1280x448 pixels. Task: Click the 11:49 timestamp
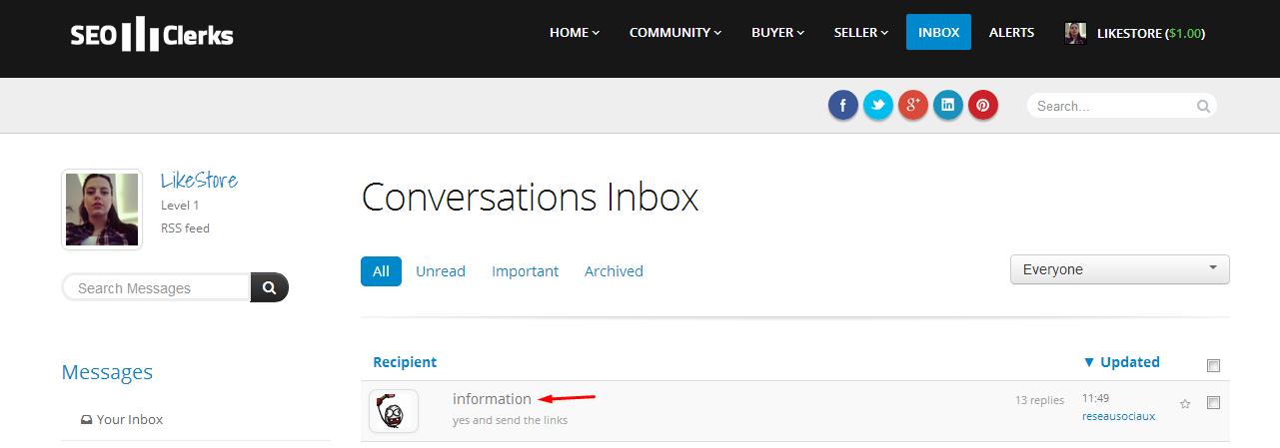point(1095,398)
